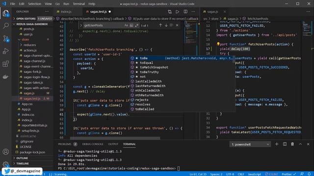
Task: Collapse the store folder
Action: click(25, 40)
